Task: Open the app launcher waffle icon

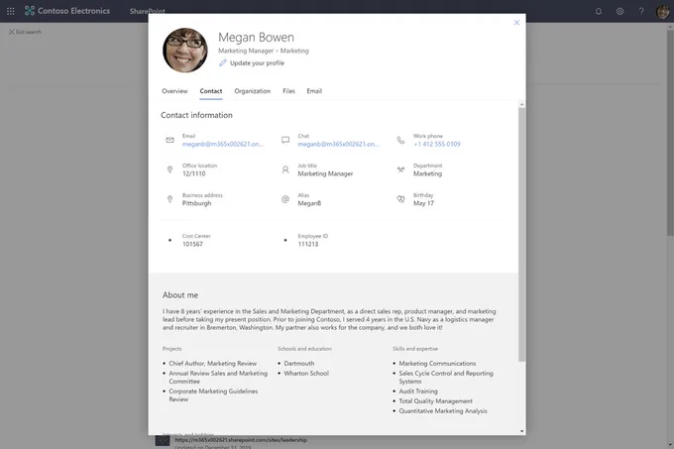Action: (x=10, y=11)
